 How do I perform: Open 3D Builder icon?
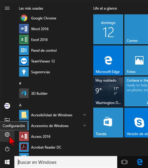point(24,93)
